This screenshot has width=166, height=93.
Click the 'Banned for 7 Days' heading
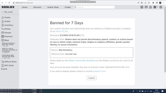(67, 23)
